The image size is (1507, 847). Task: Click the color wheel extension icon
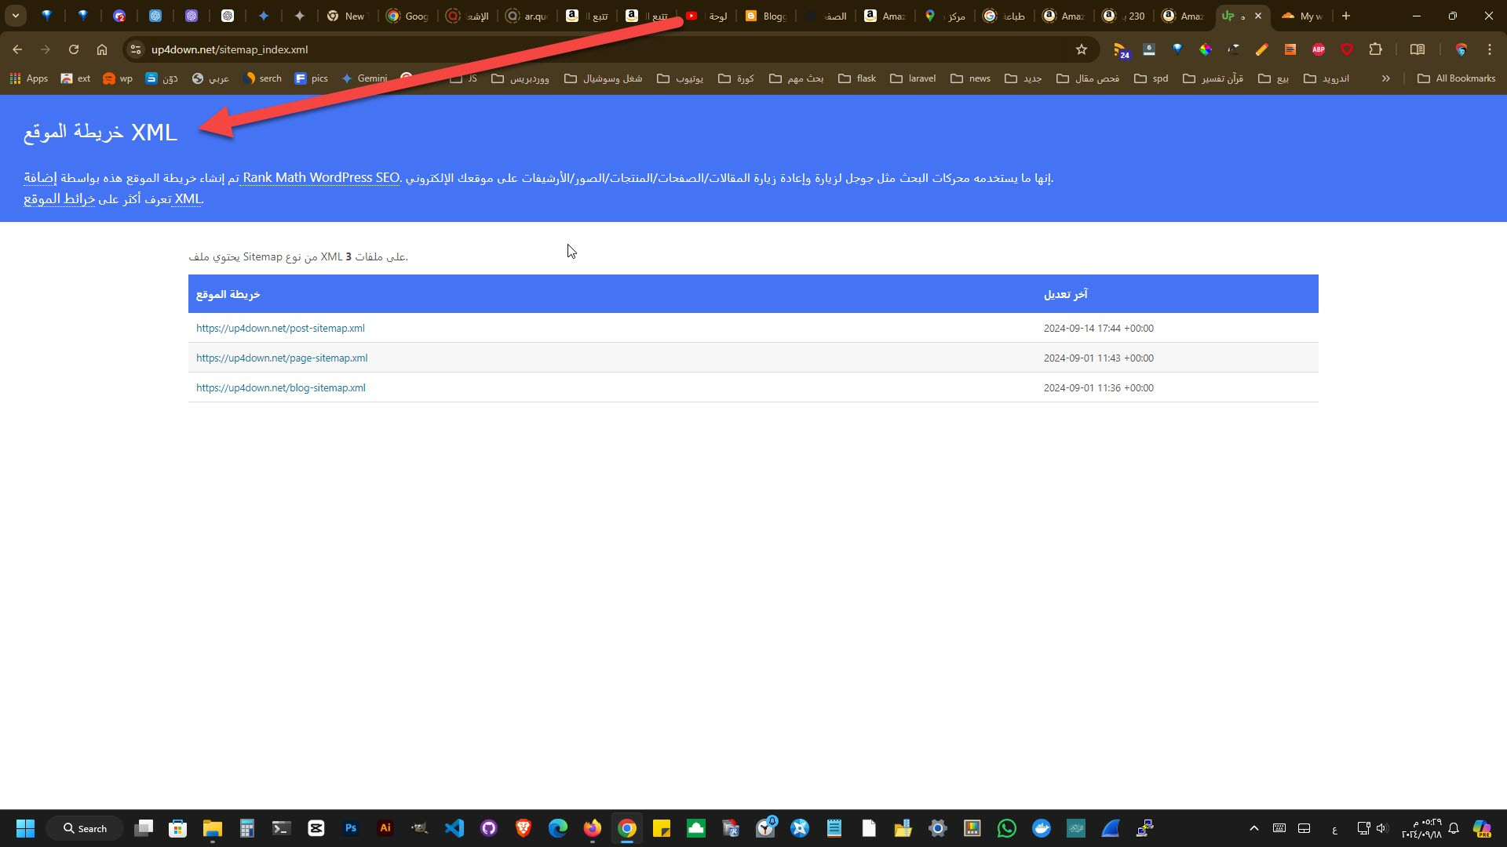1206,49
